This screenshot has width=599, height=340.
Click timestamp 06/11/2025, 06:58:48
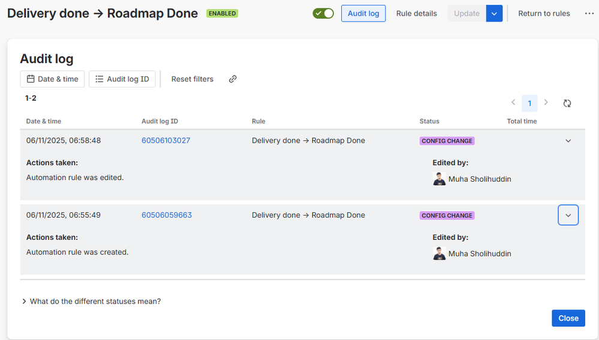click(64, 140)
